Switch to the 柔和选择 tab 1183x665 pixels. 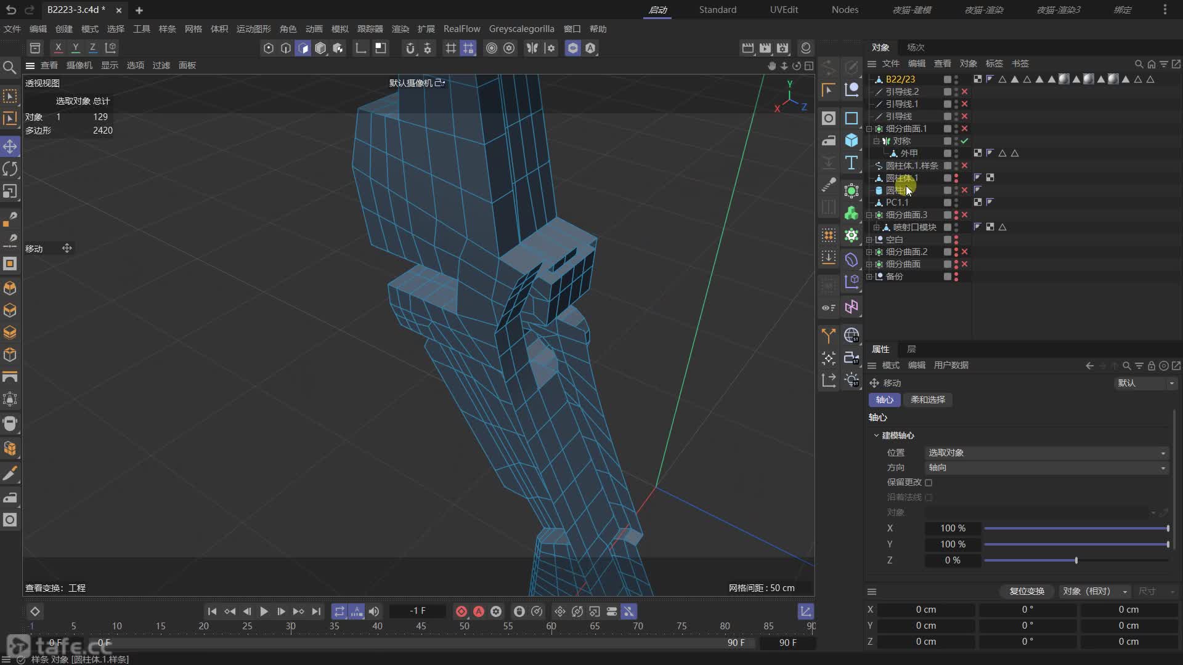point(927,400)
